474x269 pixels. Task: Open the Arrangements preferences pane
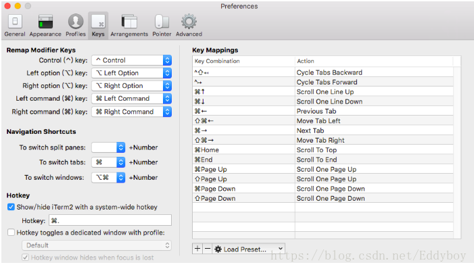(129, 26)
